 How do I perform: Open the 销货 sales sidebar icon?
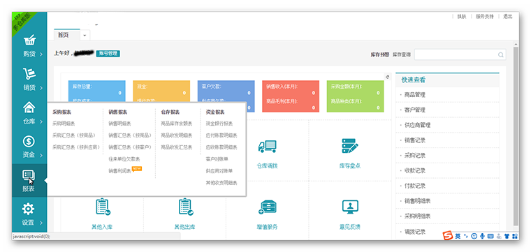point(29,74)
